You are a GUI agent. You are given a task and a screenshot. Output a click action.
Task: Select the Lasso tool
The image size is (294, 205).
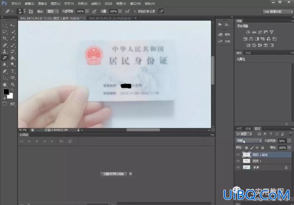click(5, 32)
